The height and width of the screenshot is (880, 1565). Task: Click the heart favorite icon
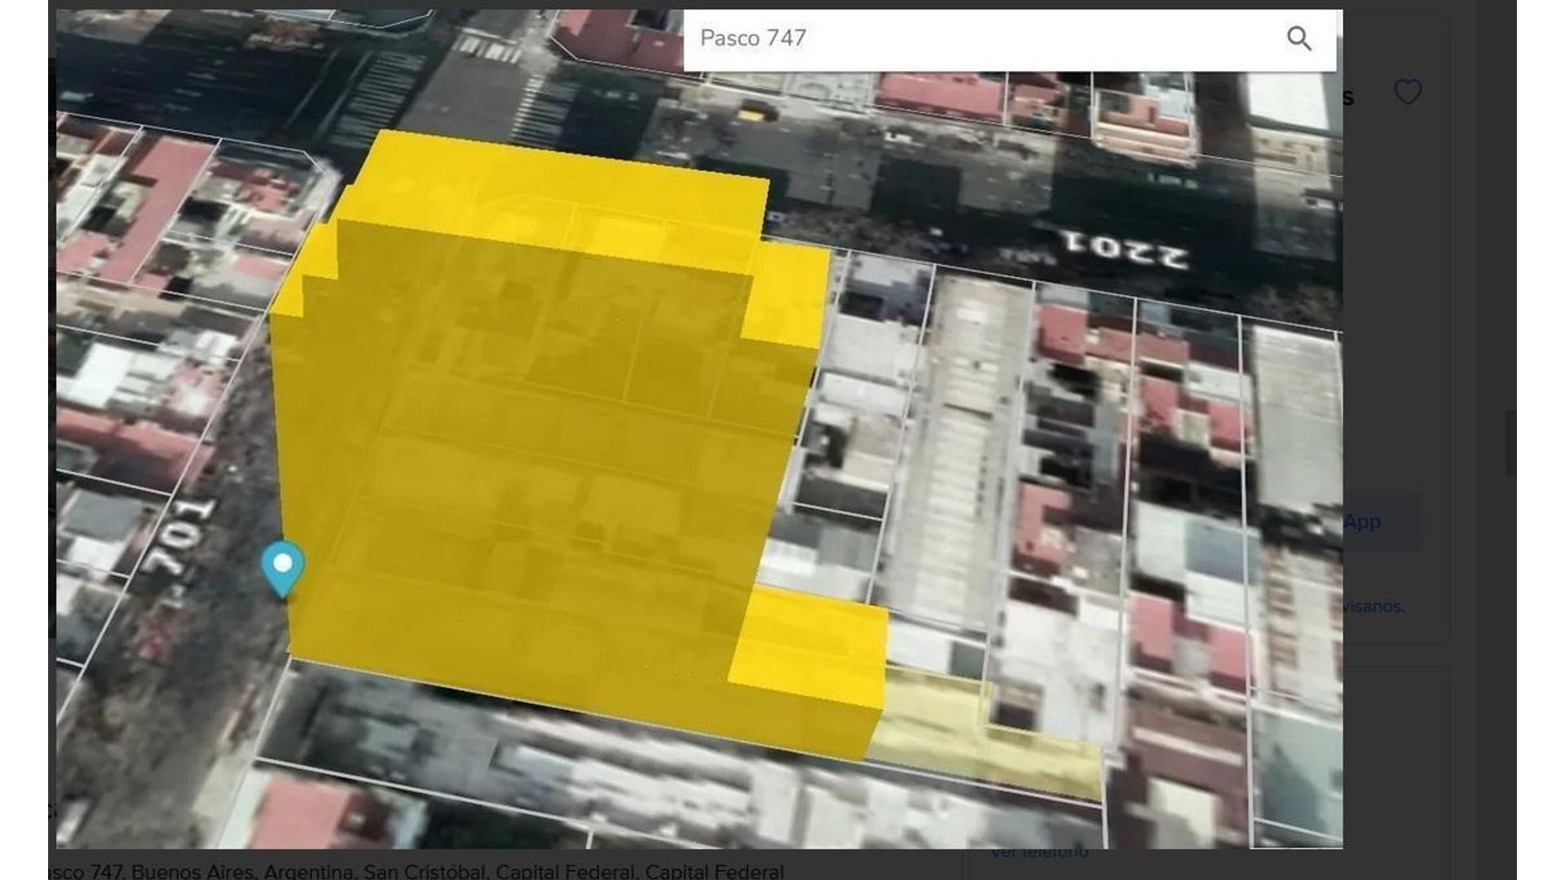pyautogui.click(x=1408, y=92)
